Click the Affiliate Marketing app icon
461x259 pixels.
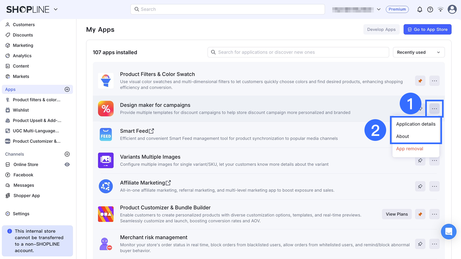point(106,186)
